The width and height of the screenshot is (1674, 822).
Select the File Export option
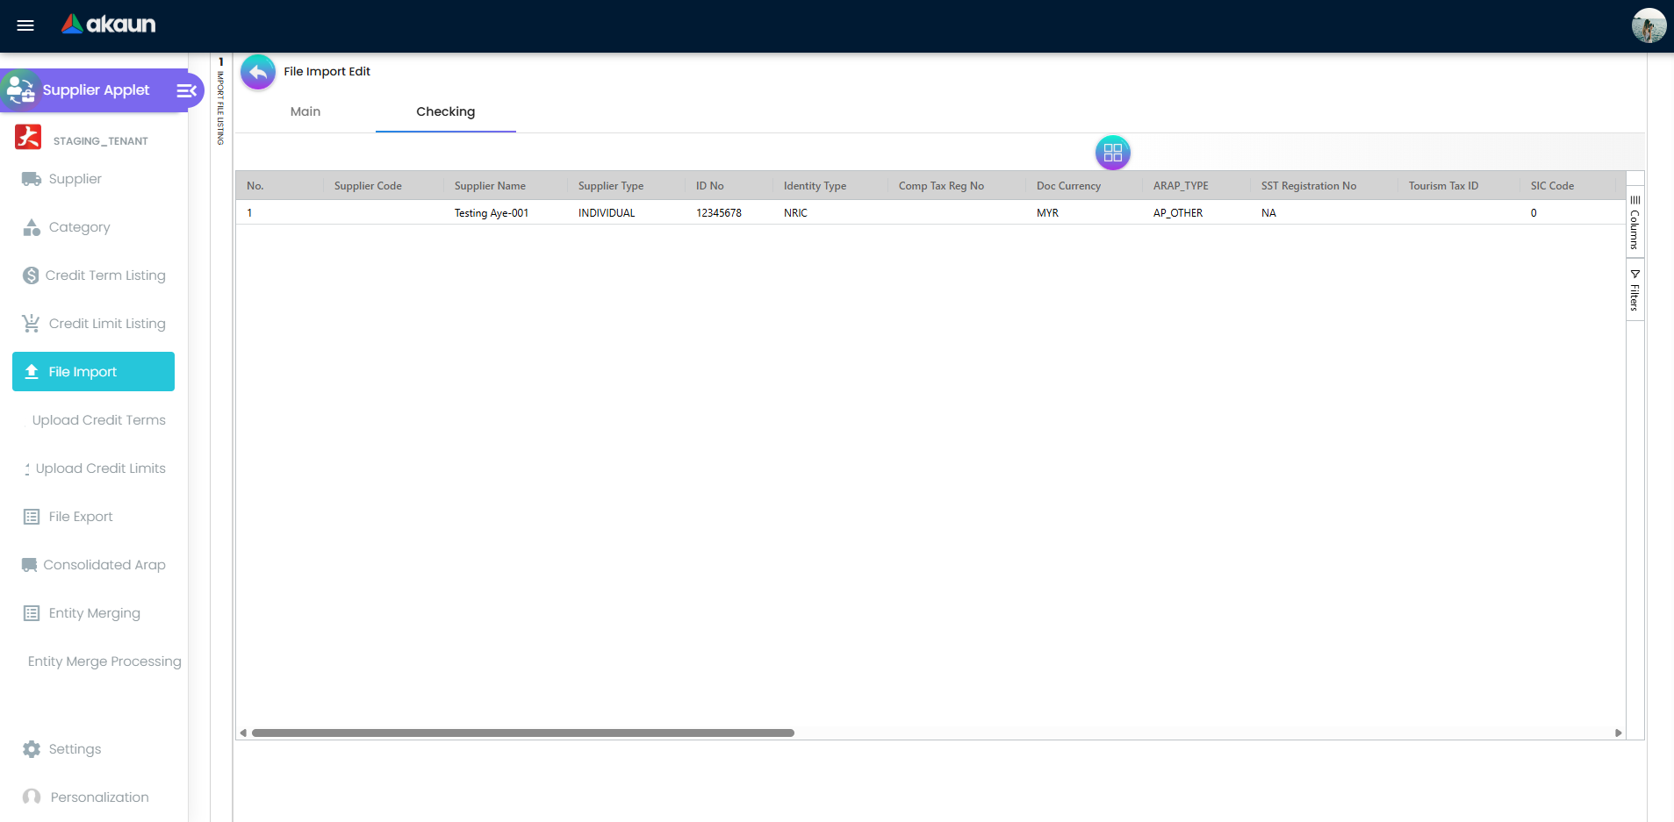coord(80,517)
